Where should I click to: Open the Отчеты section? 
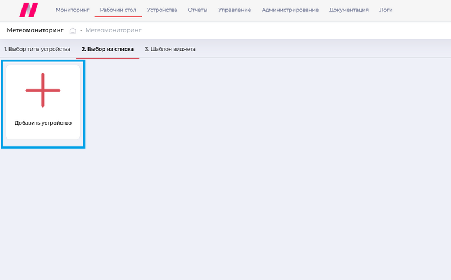coord(198,10)
